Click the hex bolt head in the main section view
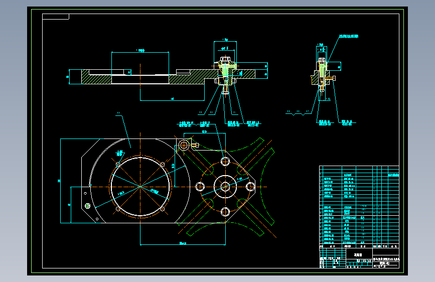The height and width of the screenshot is (282, 435). tap(225, 60)
